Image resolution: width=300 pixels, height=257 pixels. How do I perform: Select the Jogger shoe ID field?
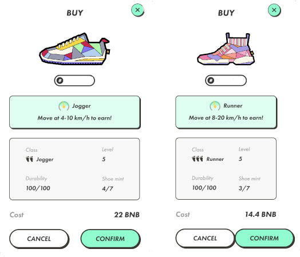(74, 81)
